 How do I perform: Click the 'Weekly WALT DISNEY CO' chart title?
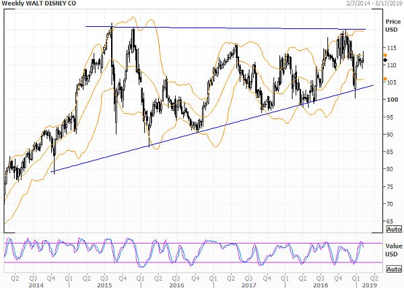(38, 3)
